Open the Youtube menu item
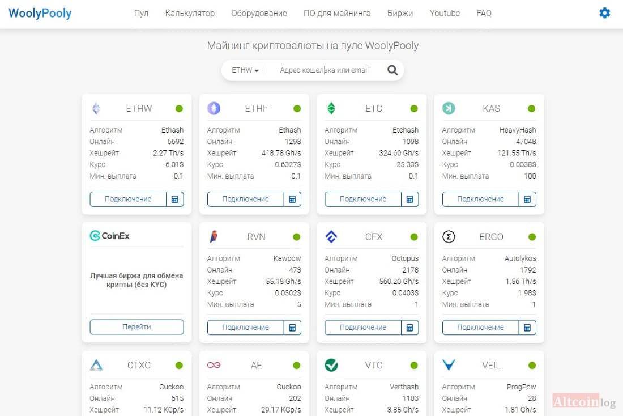Screen dimensions: 623x416 (445, 13)
